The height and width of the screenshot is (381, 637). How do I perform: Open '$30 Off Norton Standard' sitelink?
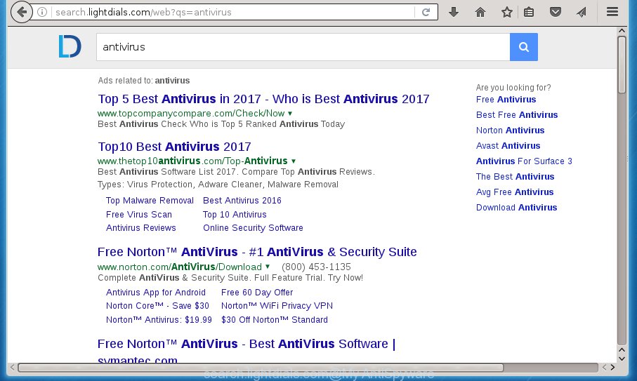(x=275, y=320)
